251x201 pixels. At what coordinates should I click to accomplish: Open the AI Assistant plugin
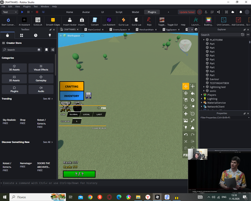pos(24,22)
